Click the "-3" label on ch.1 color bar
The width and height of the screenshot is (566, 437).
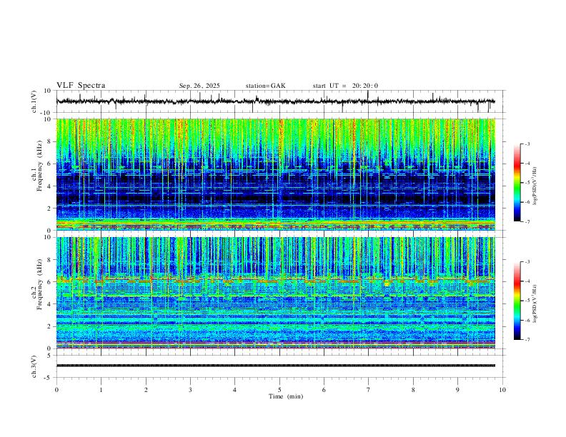pyautogui.click(x=527, y=144)
